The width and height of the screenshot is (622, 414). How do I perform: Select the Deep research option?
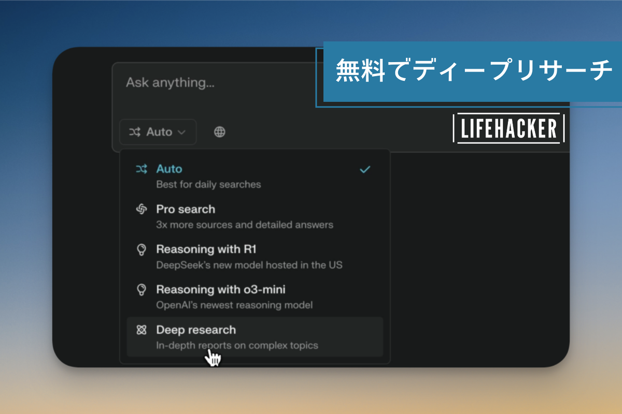point(196,330)
